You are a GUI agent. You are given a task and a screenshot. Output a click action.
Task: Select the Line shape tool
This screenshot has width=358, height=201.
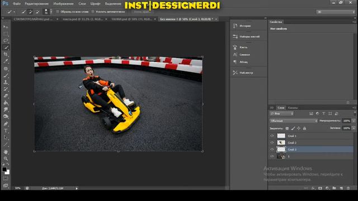[6, 145]
